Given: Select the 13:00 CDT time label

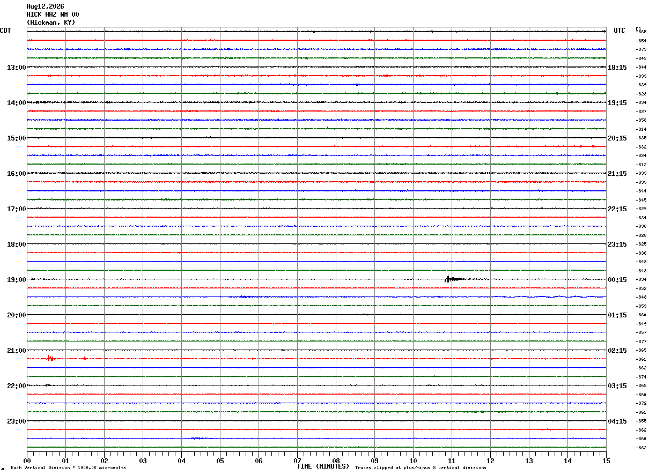Looking at the screenshot, I should point(17,68).
